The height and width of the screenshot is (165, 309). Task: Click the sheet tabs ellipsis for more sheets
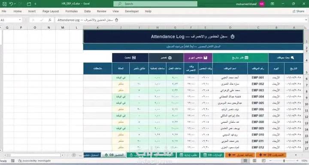pos(80,155)
